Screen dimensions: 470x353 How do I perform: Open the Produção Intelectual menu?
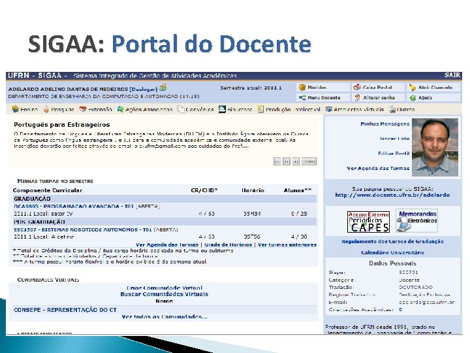[289, 109]
